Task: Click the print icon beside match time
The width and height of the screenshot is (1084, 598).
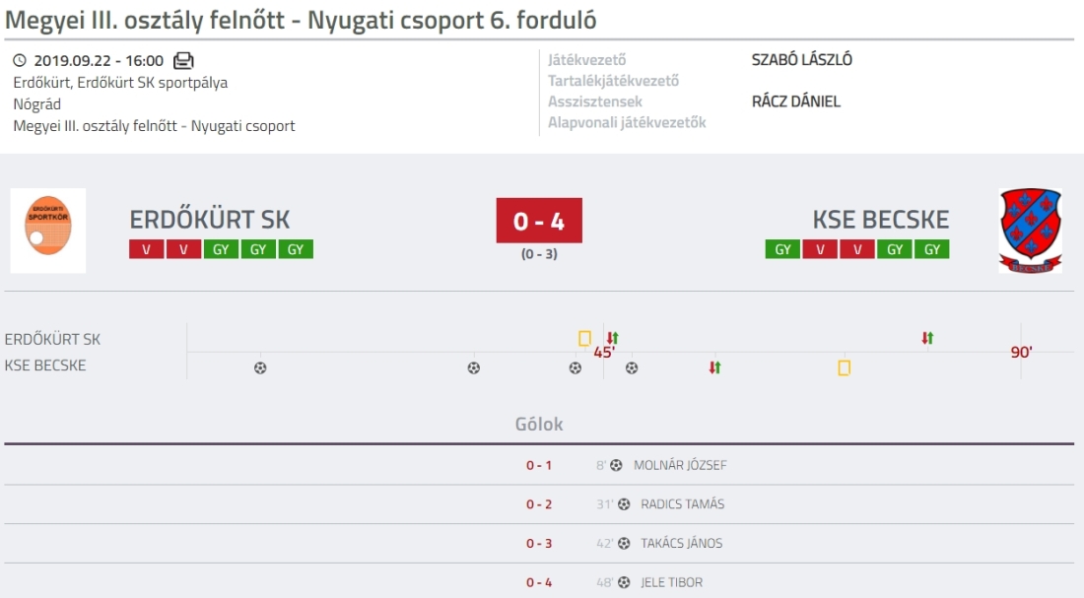Action: (x=183, y=61)
